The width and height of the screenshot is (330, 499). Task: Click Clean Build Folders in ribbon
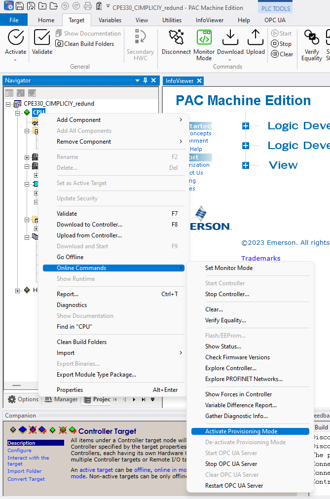click(84, 43)
